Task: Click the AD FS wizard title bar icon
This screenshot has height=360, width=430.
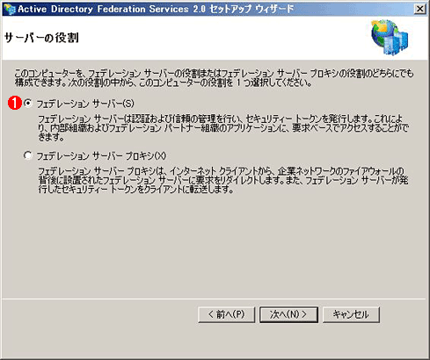Action: (9, 9)
